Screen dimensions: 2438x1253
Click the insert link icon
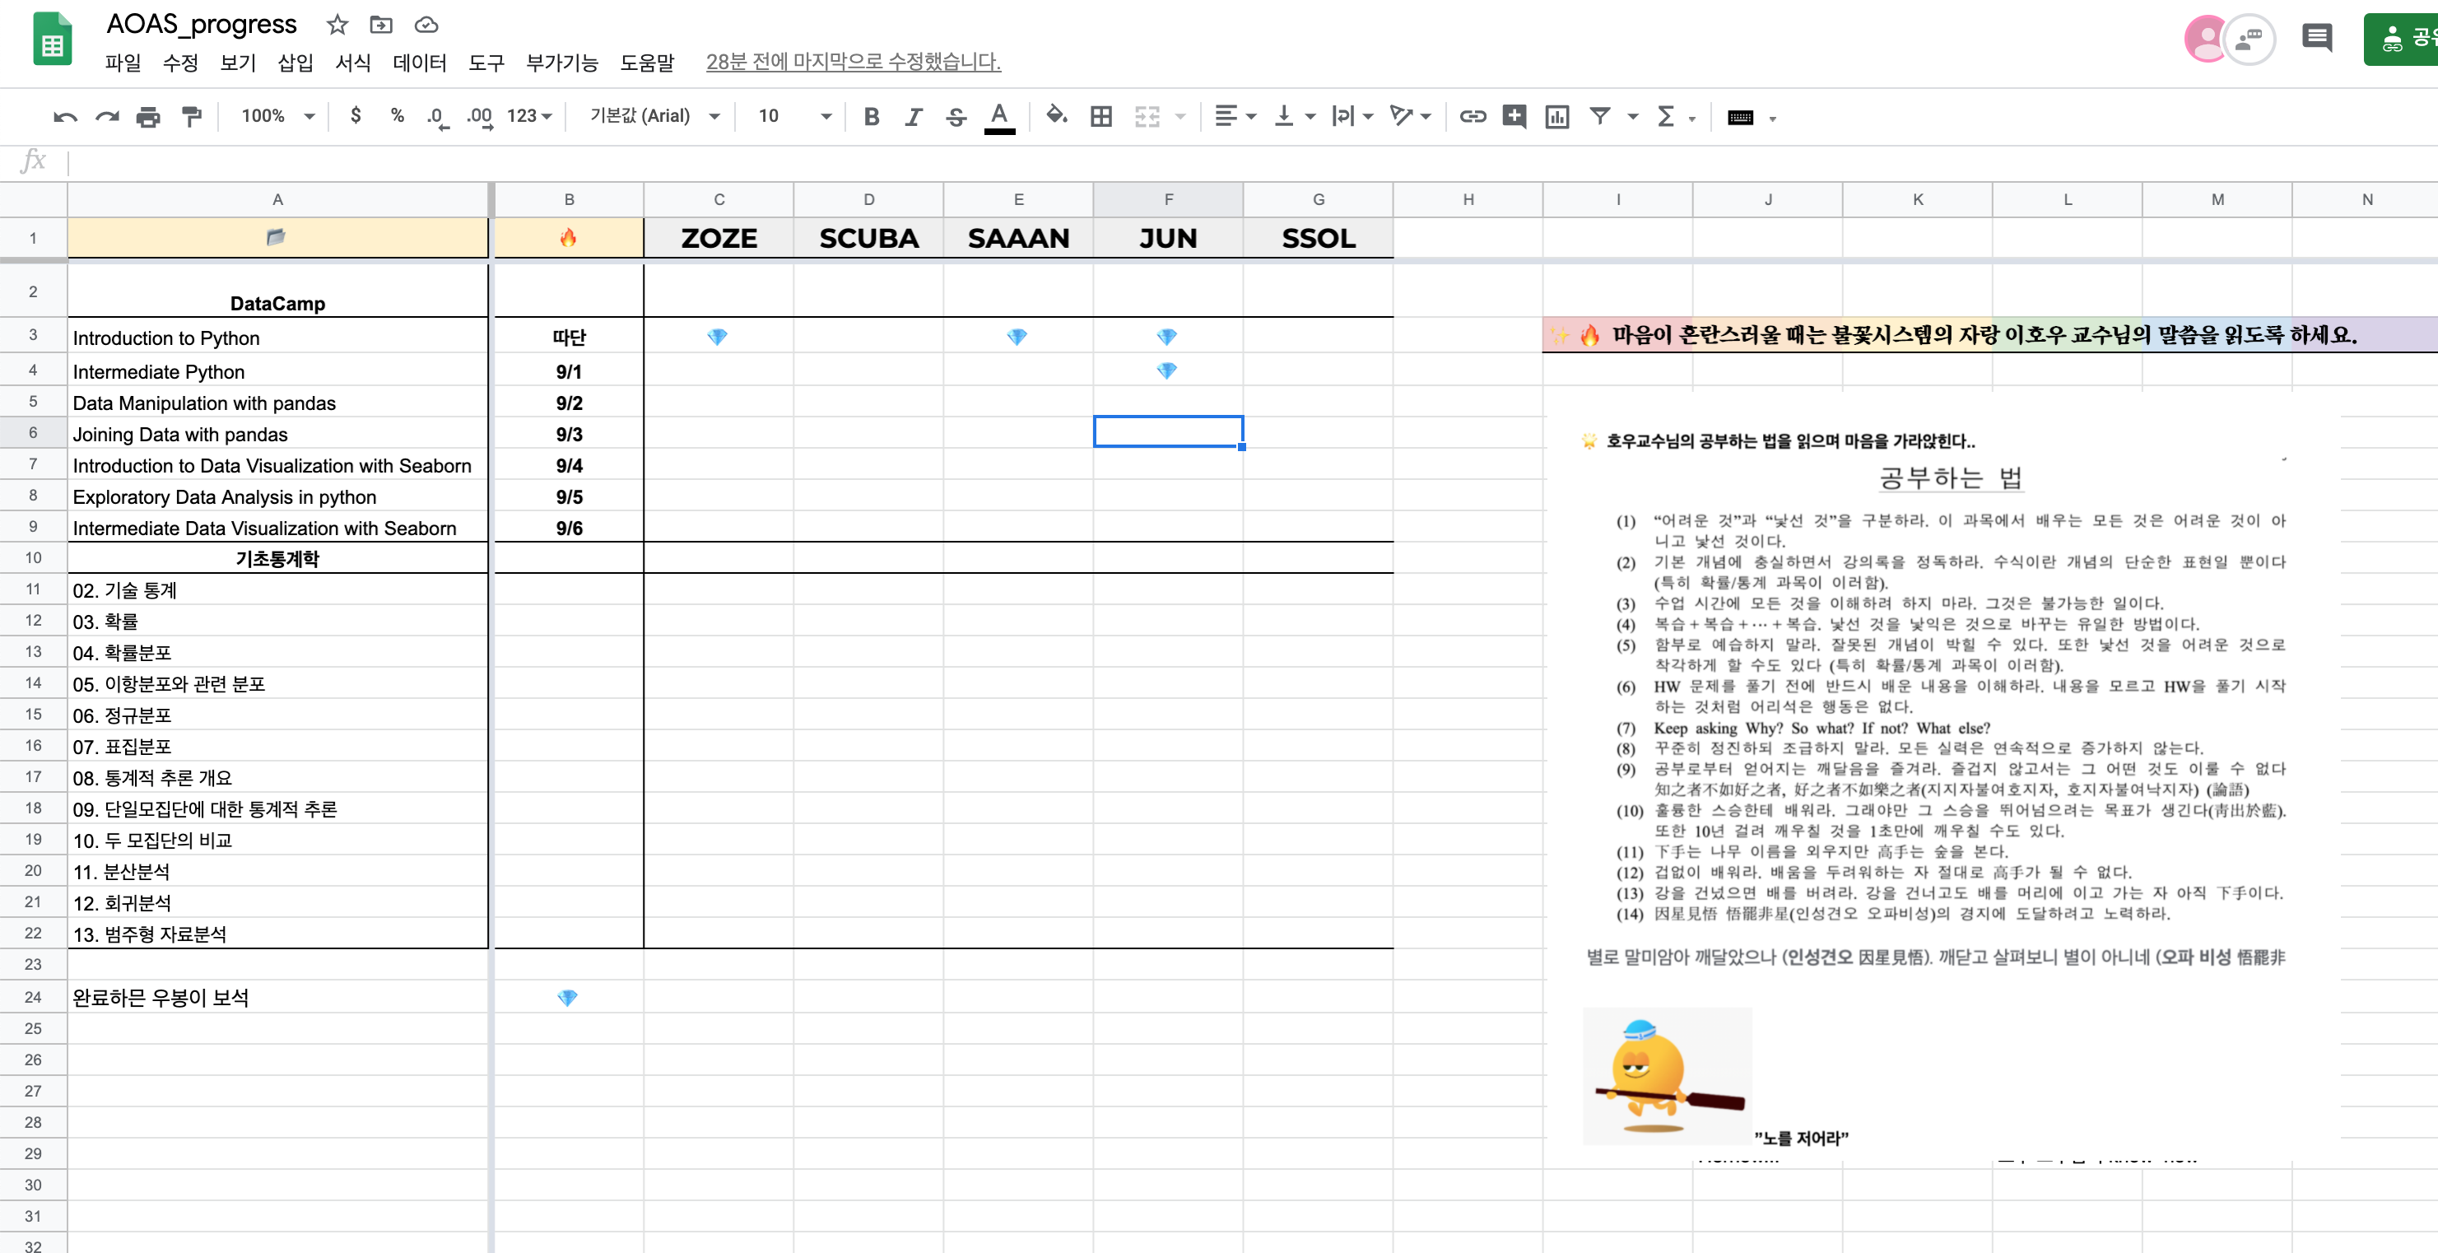click(x=1472, y=116)
